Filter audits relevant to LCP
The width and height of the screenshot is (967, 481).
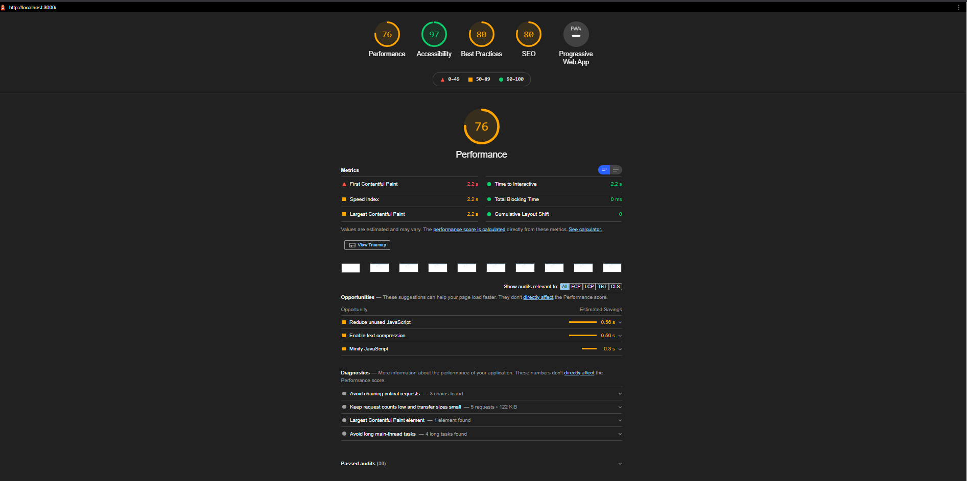pyautogui.click(x=589, y=287)
